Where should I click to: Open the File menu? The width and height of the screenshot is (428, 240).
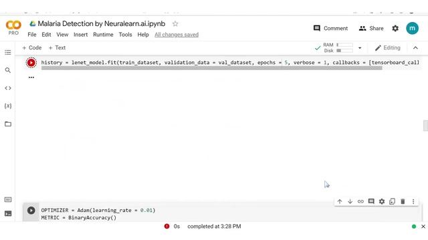point(32,35)
